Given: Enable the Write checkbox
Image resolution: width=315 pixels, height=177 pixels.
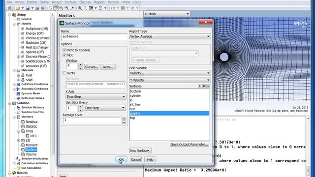Looking at the screenshot, I should click(64, 73).
